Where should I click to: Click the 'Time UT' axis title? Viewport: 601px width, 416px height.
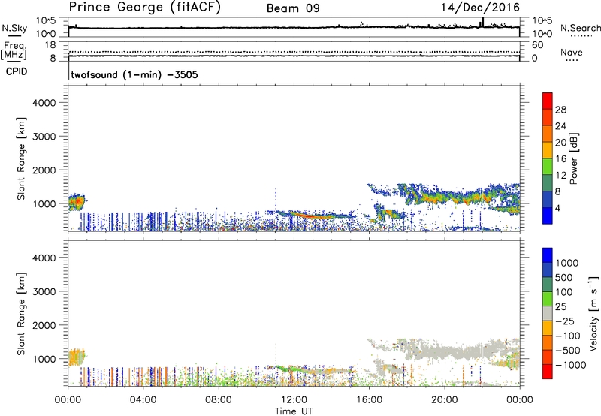294,411
